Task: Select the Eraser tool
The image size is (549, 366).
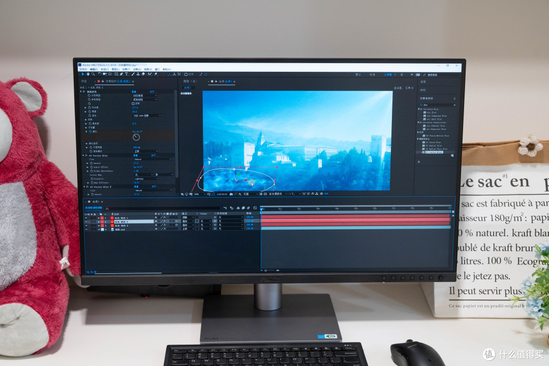Action: click(x=143, y=74)
